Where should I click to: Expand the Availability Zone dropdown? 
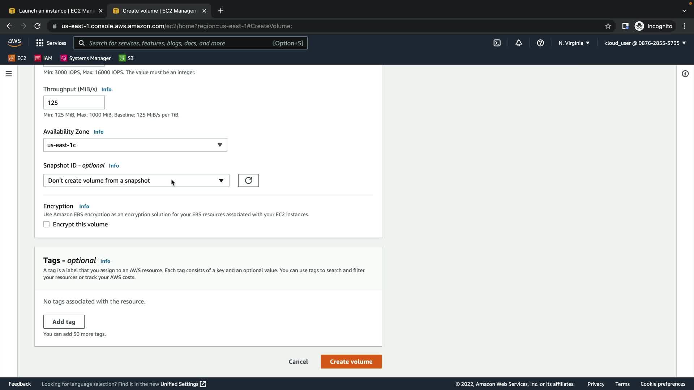(x=135, y=145)
